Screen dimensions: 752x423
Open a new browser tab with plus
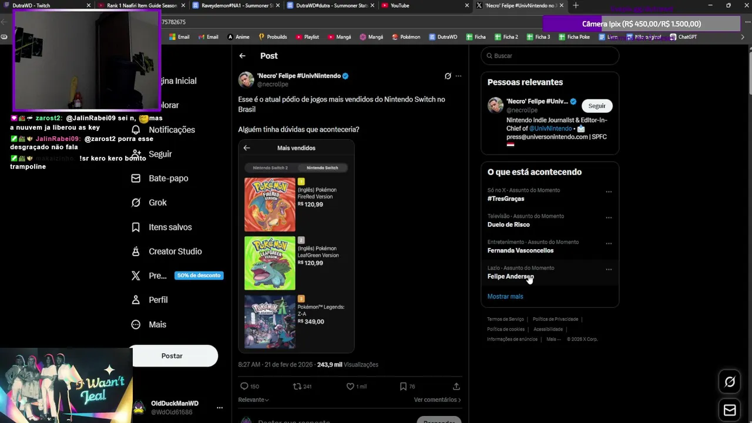(576, 5)
